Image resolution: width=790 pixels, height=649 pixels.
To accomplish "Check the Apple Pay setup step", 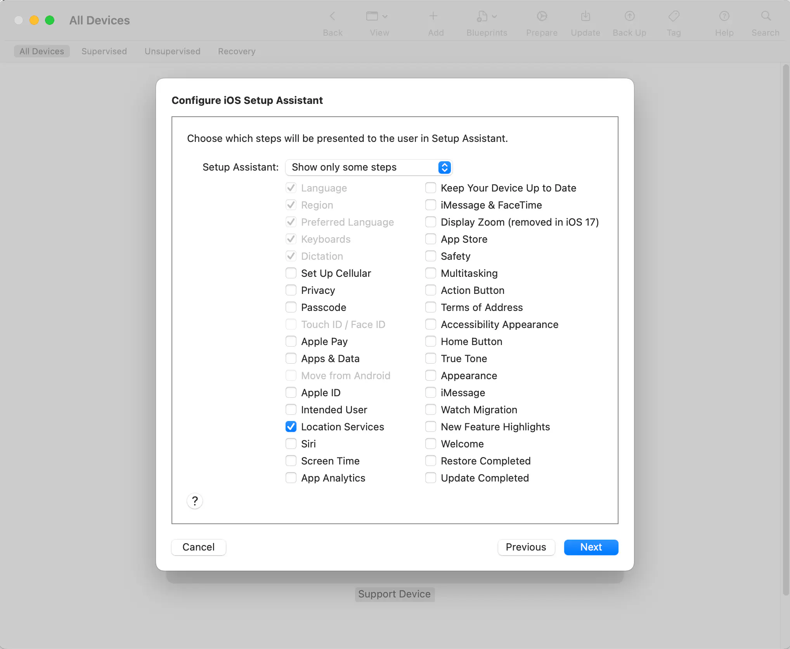I will coord(291,341).
